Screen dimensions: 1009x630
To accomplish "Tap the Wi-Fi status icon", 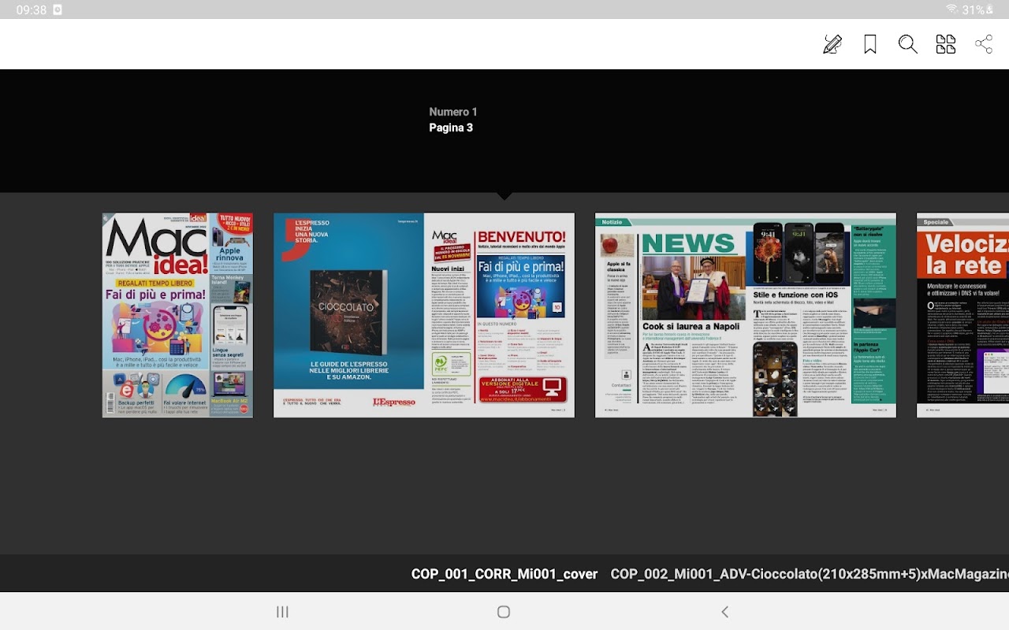I will click(x=951, y=9).
